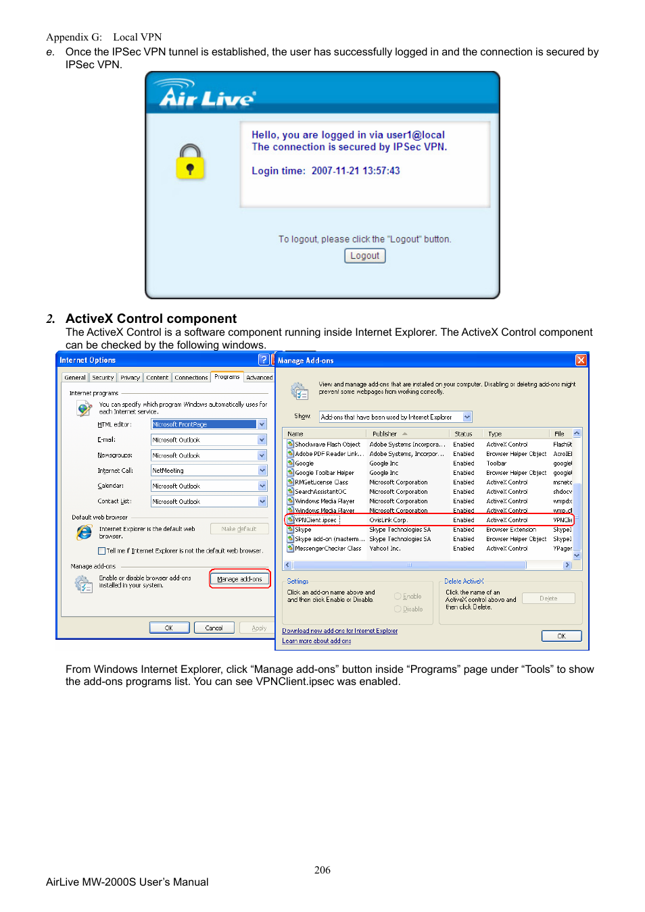This screenshot has width=645, height=912.
Task: Expand the Contact List dropdown
Action: (262, 501)
